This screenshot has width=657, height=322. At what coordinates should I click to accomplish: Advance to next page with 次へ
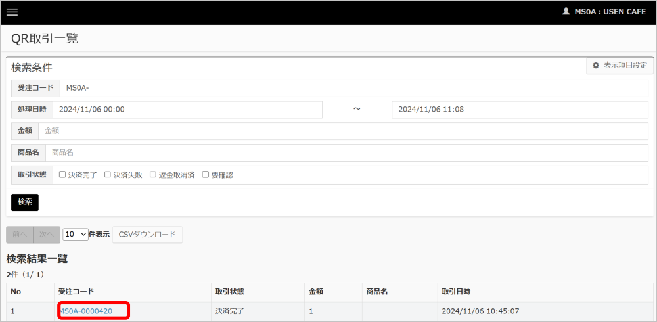click(45, 235)
